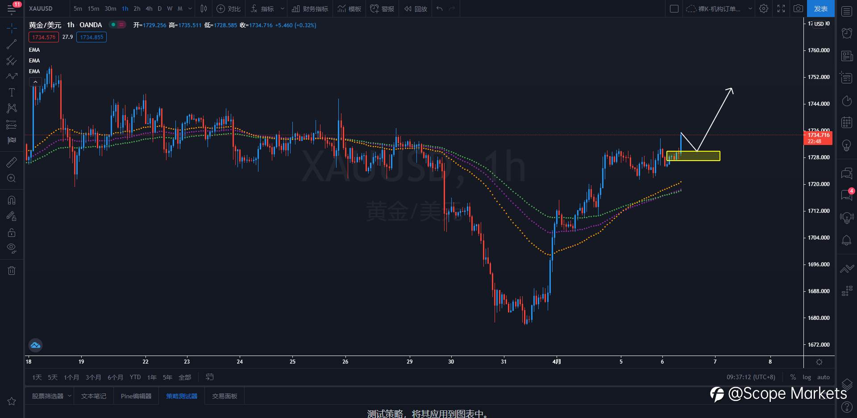Image resolution: width=857 pixels, height=418 pixels.
Task: Open the pattern drawing tools
Action: [12, 108]
